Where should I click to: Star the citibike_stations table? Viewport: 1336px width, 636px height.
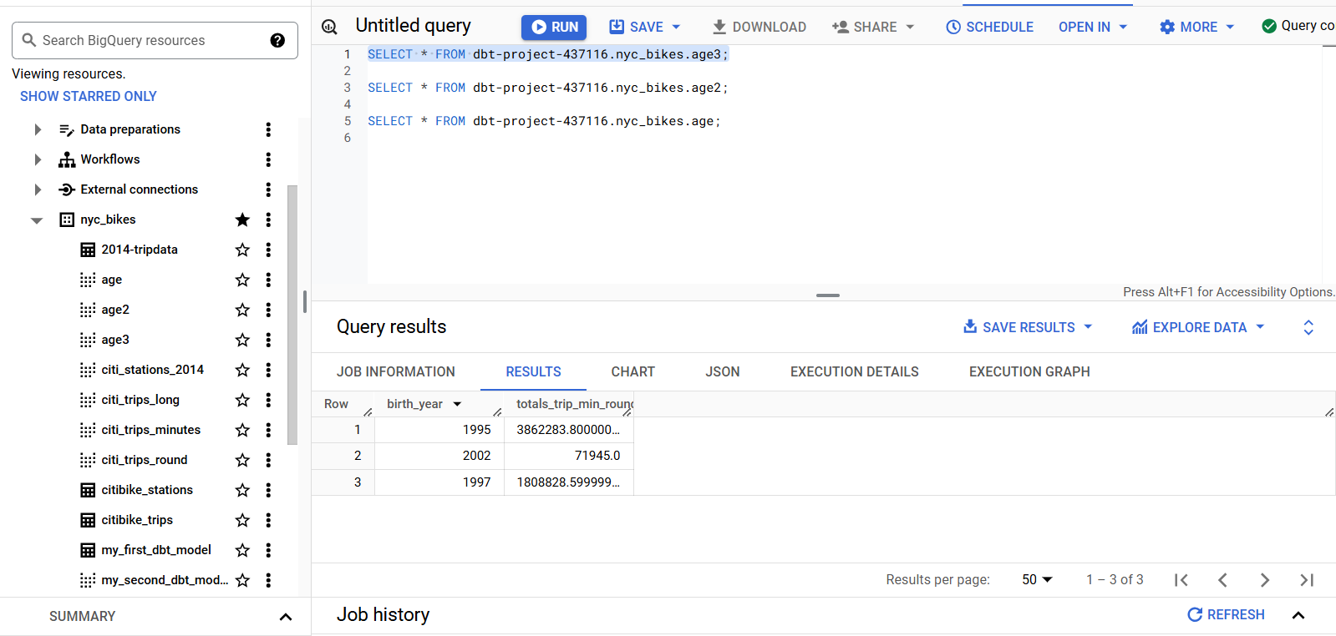[x=242, y=490]
